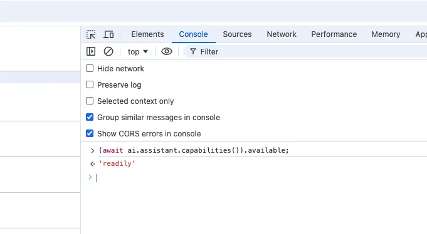Clear the console with the ban icon

(108, 51)
